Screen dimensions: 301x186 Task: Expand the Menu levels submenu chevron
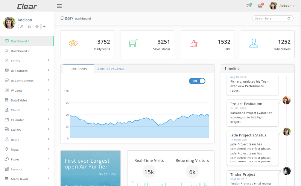pos(49,178)
